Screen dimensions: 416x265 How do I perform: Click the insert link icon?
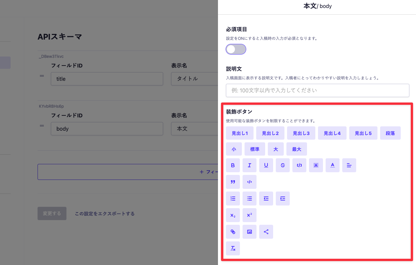coord(233,232)
